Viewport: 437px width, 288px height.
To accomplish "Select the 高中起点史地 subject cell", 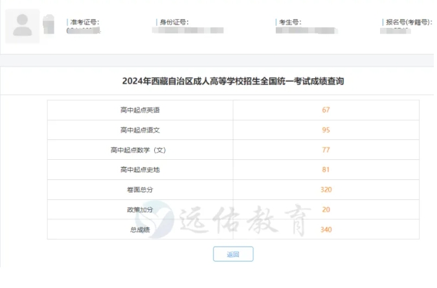I will click(140, 170).
